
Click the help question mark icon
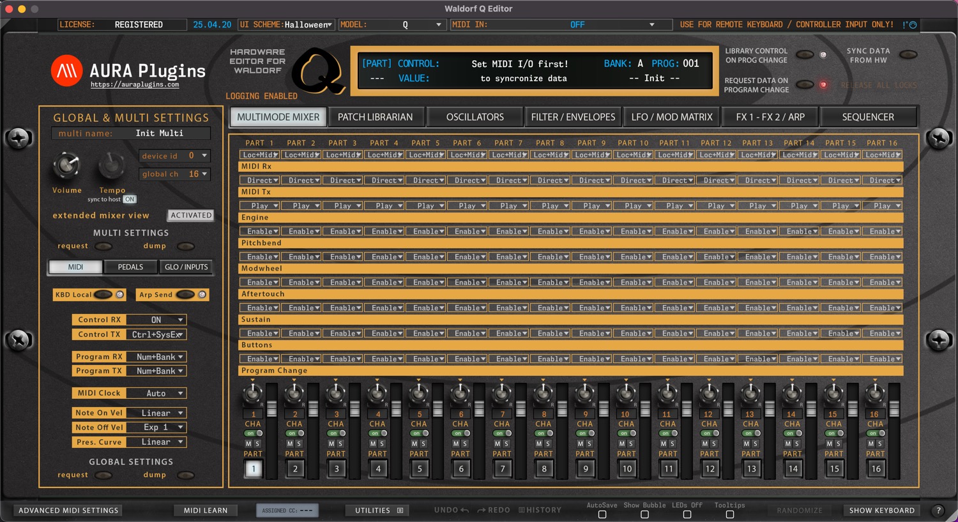pos(938,511)
